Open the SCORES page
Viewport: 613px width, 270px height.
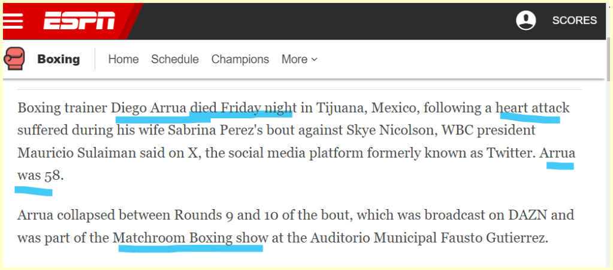tap(574, 20)
